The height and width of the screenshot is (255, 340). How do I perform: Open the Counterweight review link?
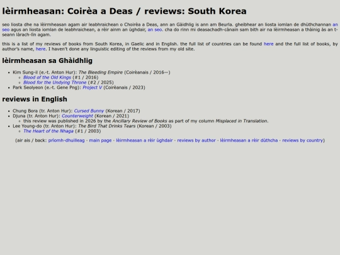pos(77,116)
